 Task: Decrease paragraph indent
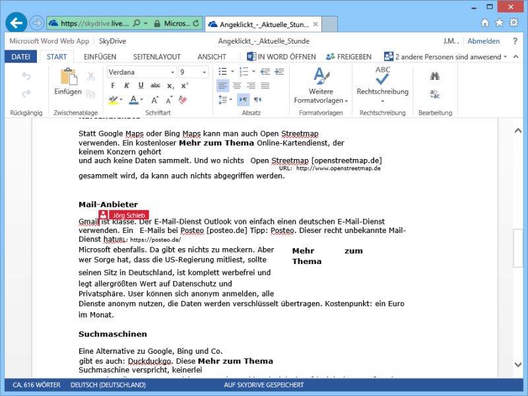tap(265, 71)
